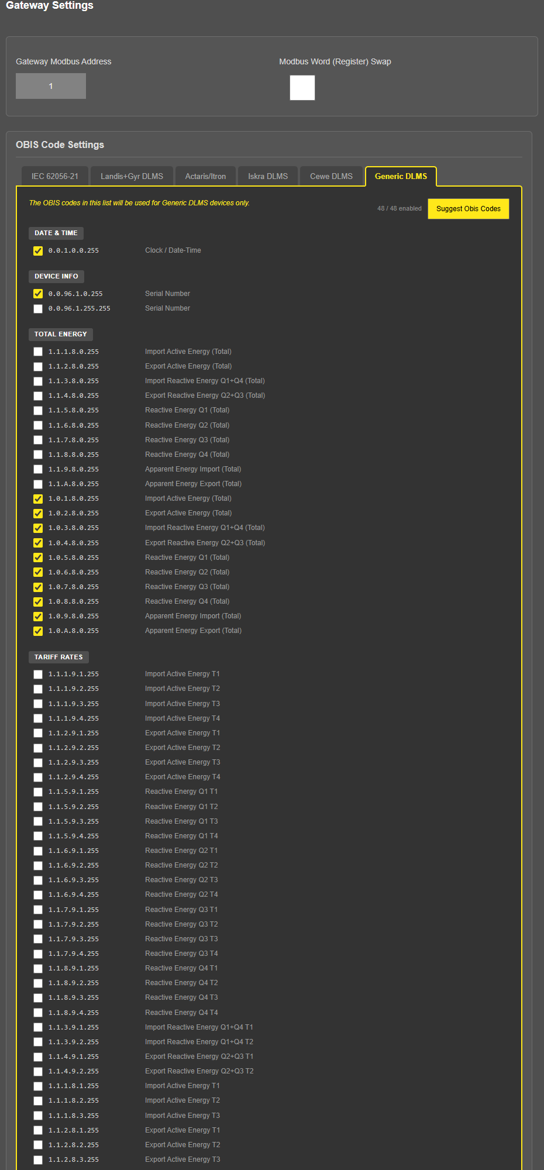Uncheck the 1.0.6.8.0.255 Reactive Energy Q2 box
The image size is (544, 1170).
click(x=38, y=572)
